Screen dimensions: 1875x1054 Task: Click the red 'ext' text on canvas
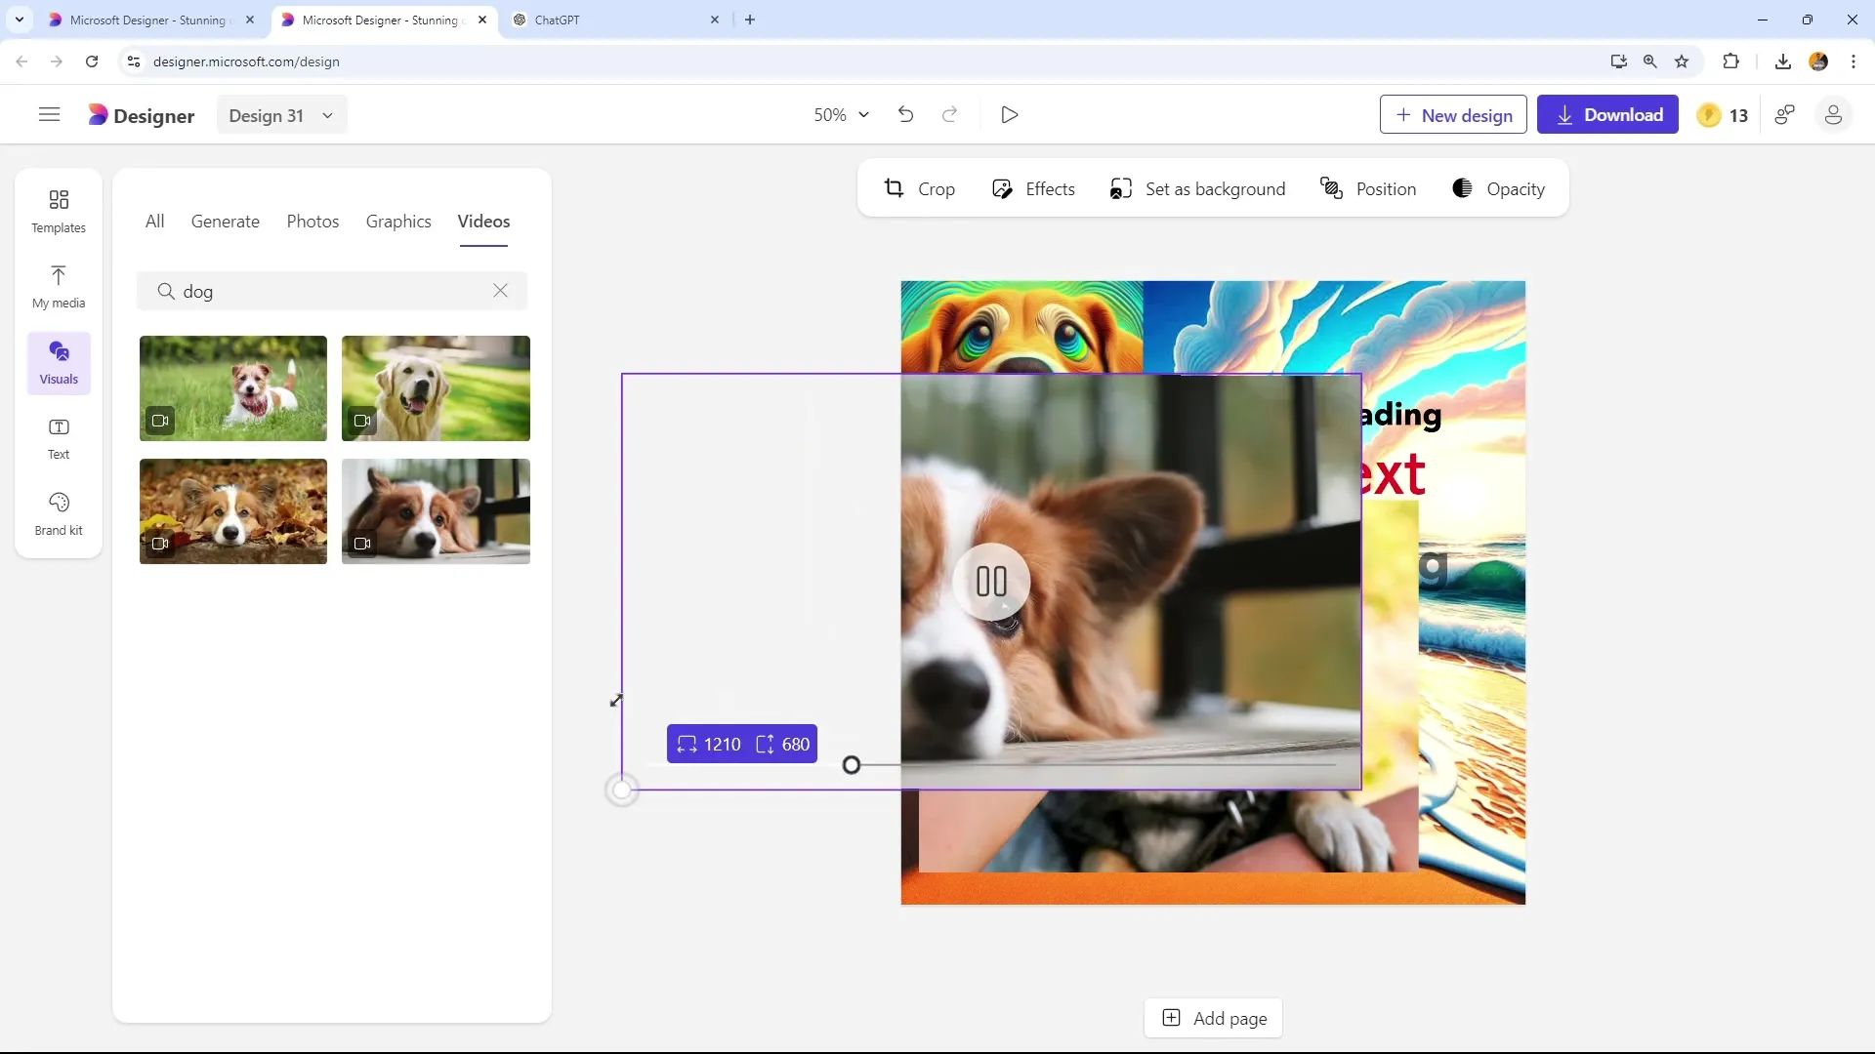pos(1394,475)
